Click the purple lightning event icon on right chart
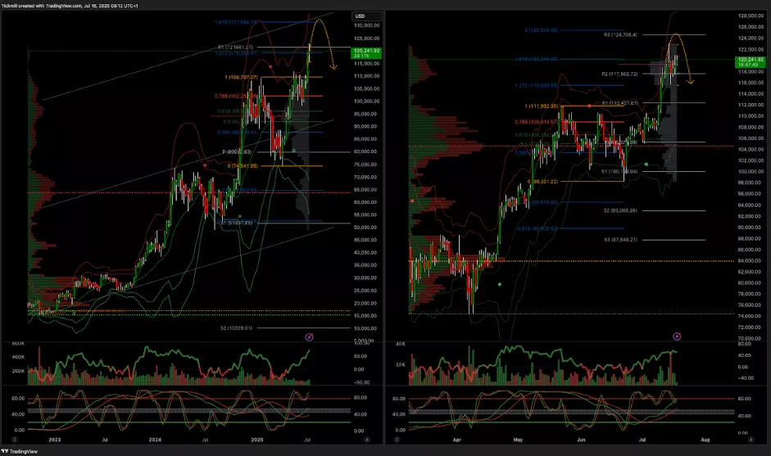 click(x=677, y=336)
